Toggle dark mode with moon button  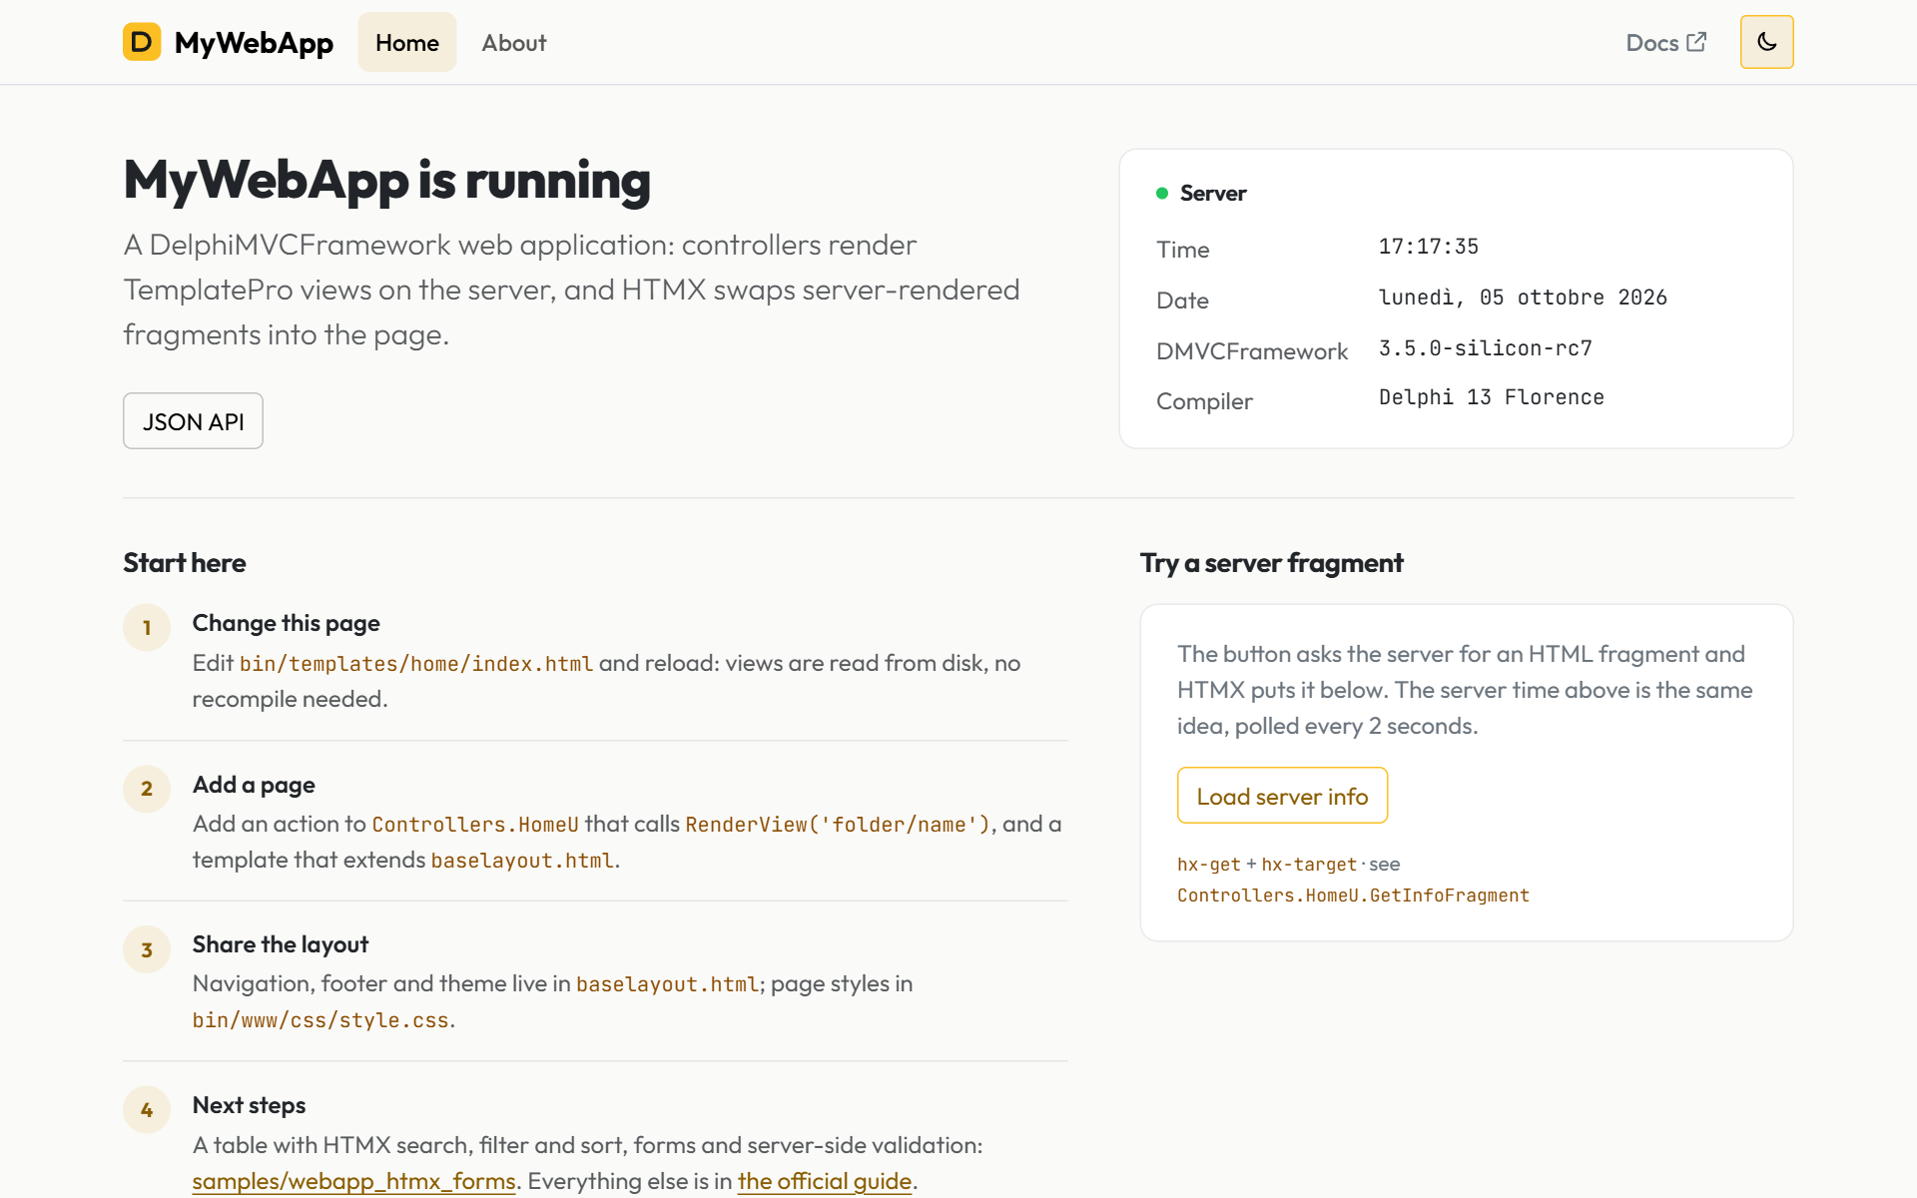click(x=1766, y=42)
